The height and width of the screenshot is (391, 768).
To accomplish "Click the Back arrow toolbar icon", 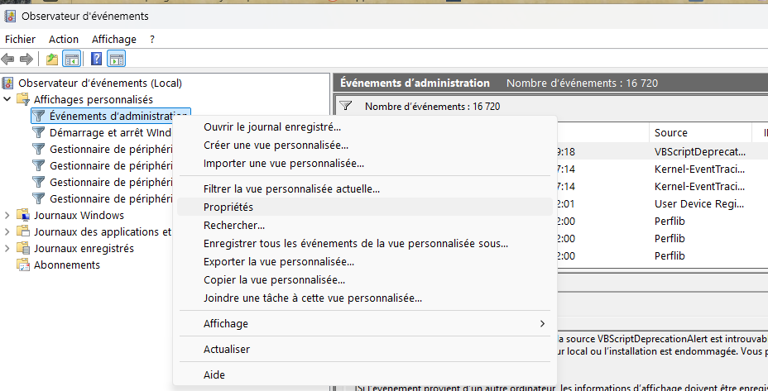I will click(x=7, y=60).
